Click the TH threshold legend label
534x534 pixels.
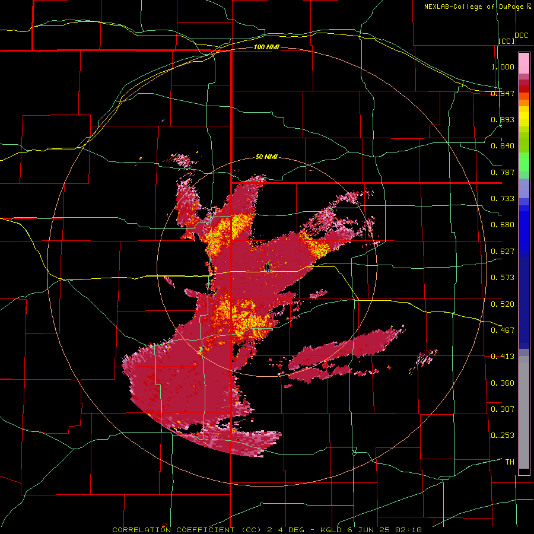click(x=510, y=462)
